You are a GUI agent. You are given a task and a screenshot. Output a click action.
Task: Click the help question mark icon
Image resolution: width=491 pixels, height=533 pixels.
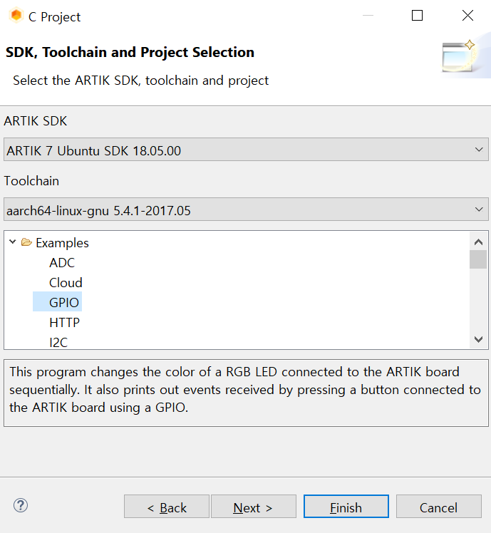pos(21,505)
